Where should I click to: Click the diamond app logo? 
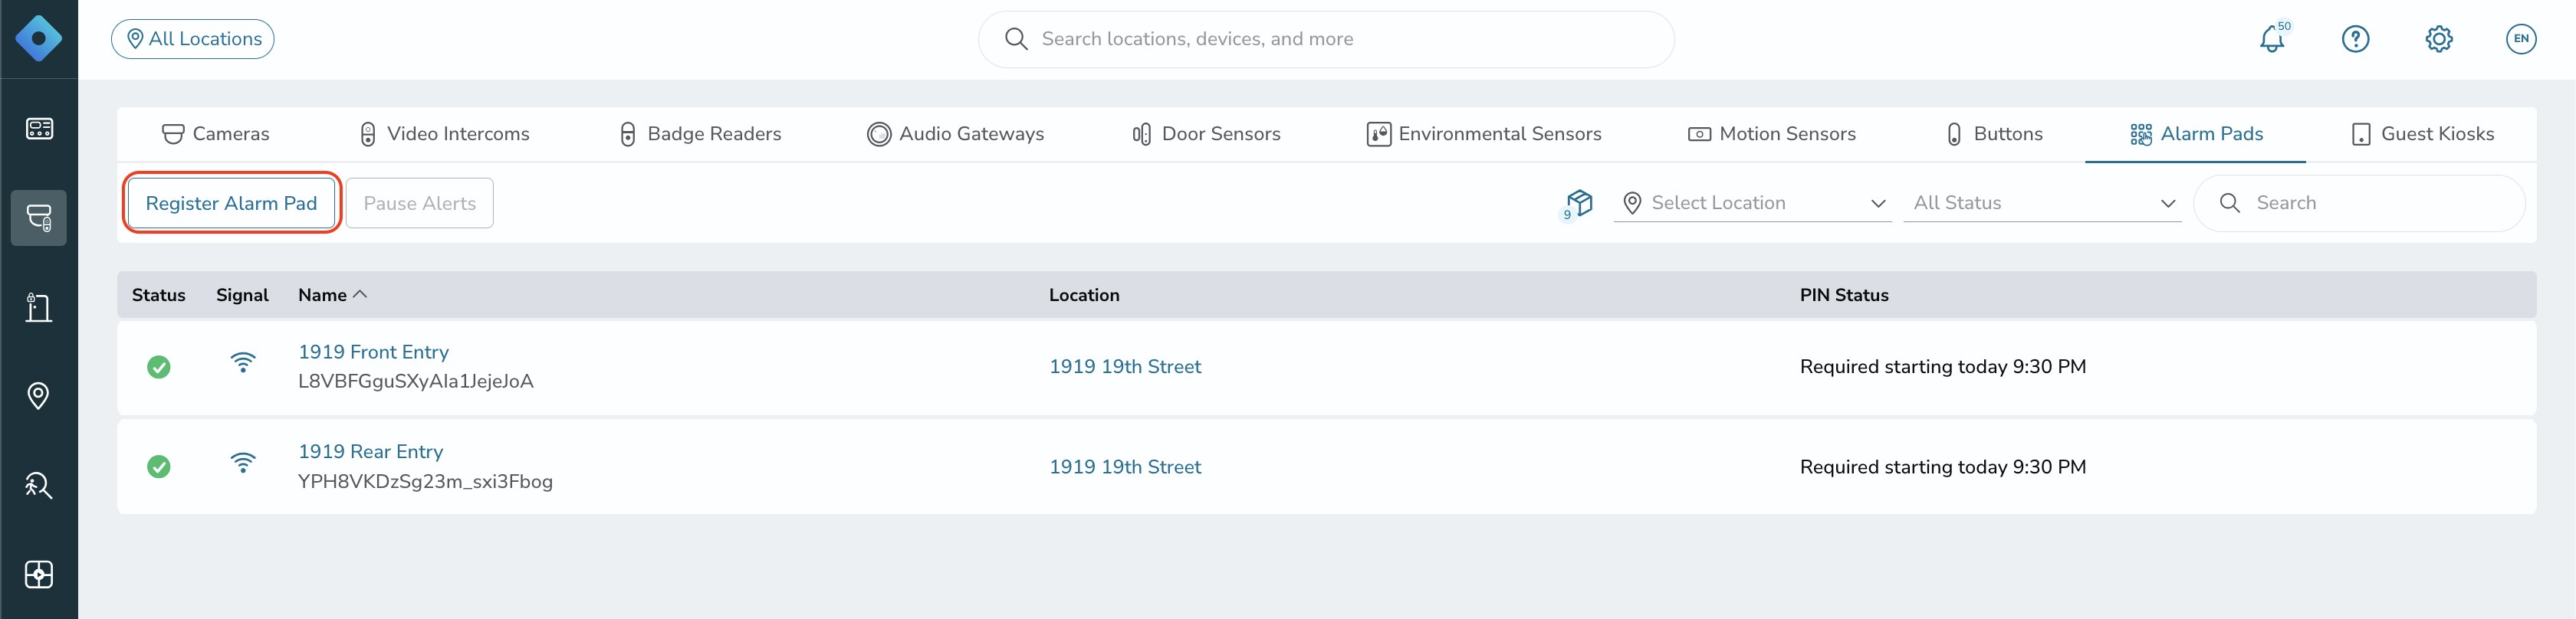(x=39, y=39)
